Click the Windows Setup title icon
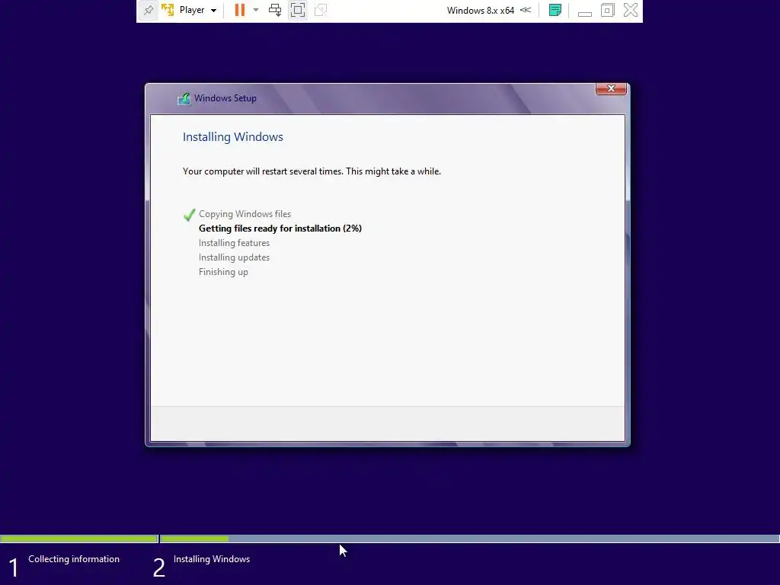This screenshot has height=585, width=780. (x=184, y=98)
